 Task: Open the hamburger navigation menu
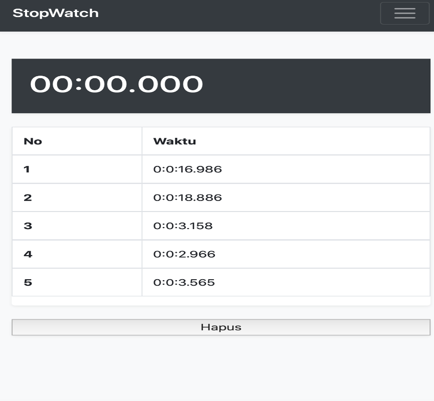[404, 14]
